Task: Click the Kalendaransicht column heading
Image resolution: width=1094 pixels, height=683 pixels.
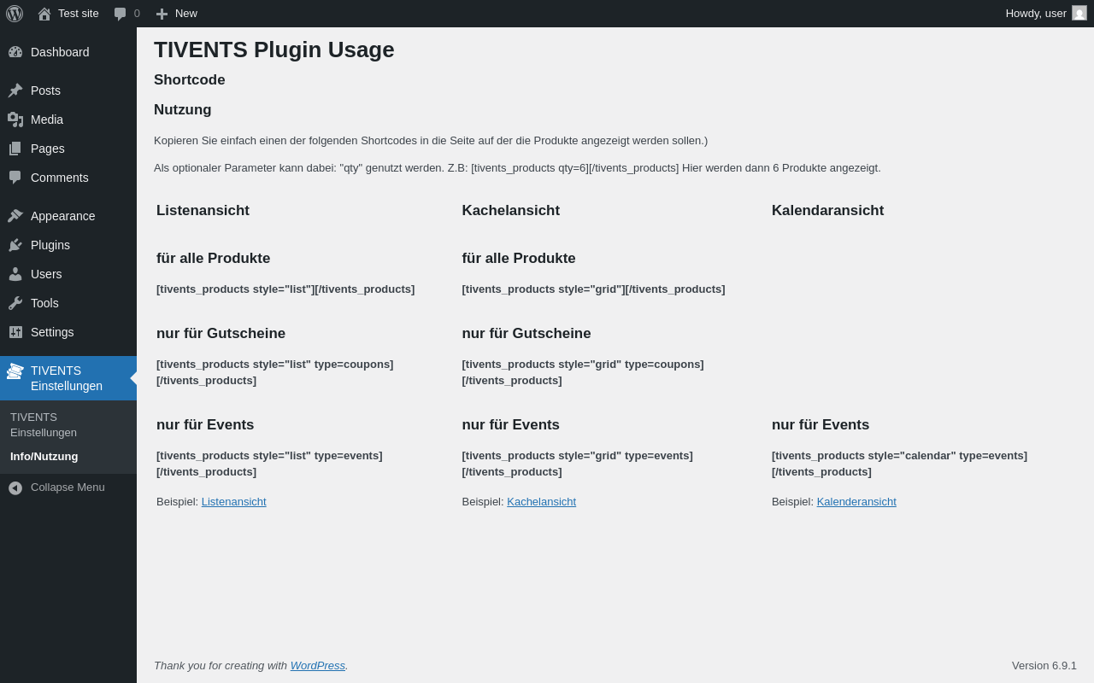Action: (828, 211)
